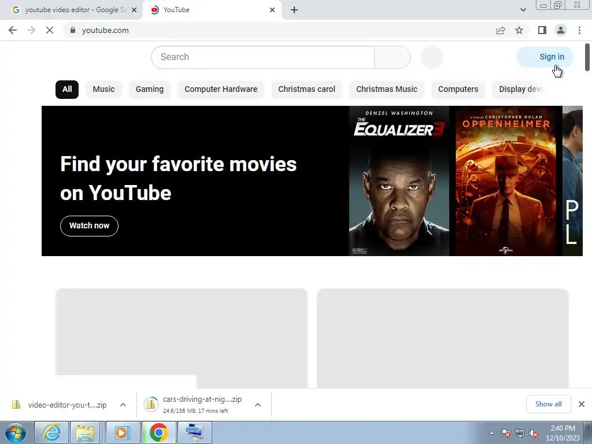
Task: Show hidden system tray icons
Action: coord(491,433)
